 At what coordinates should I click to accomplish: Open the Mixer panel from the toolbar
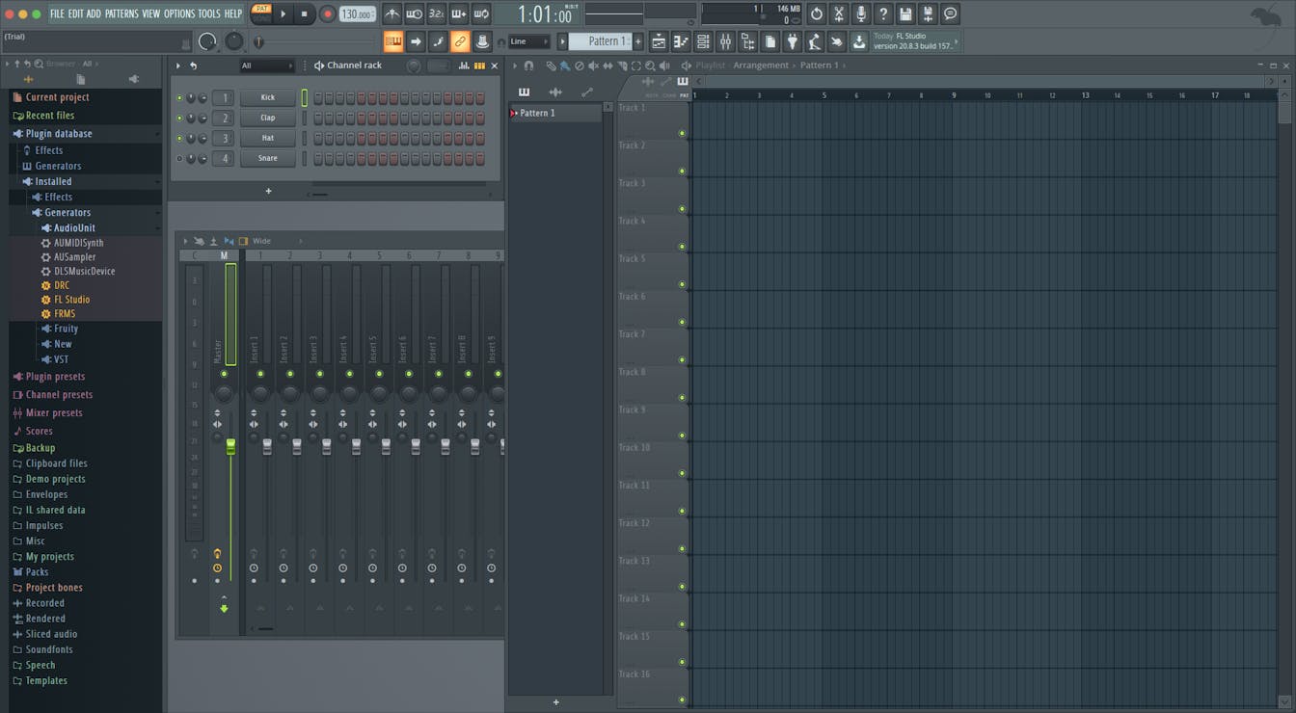[x=724, y=41]
